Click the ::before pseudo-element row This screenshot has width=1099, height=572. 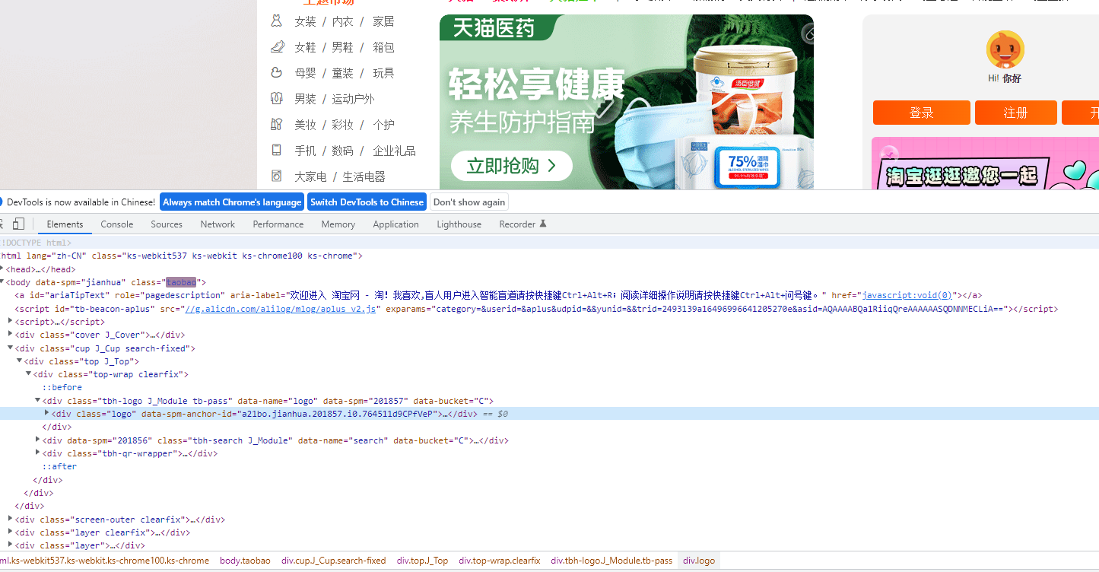point(62,388)
